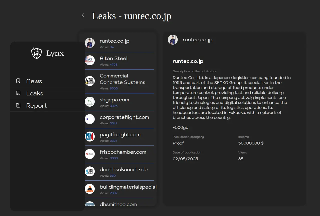The height and width of the screenshot is (216, 320).
Task: Click the shgcpa.com round logo
Action: point(90,102)
